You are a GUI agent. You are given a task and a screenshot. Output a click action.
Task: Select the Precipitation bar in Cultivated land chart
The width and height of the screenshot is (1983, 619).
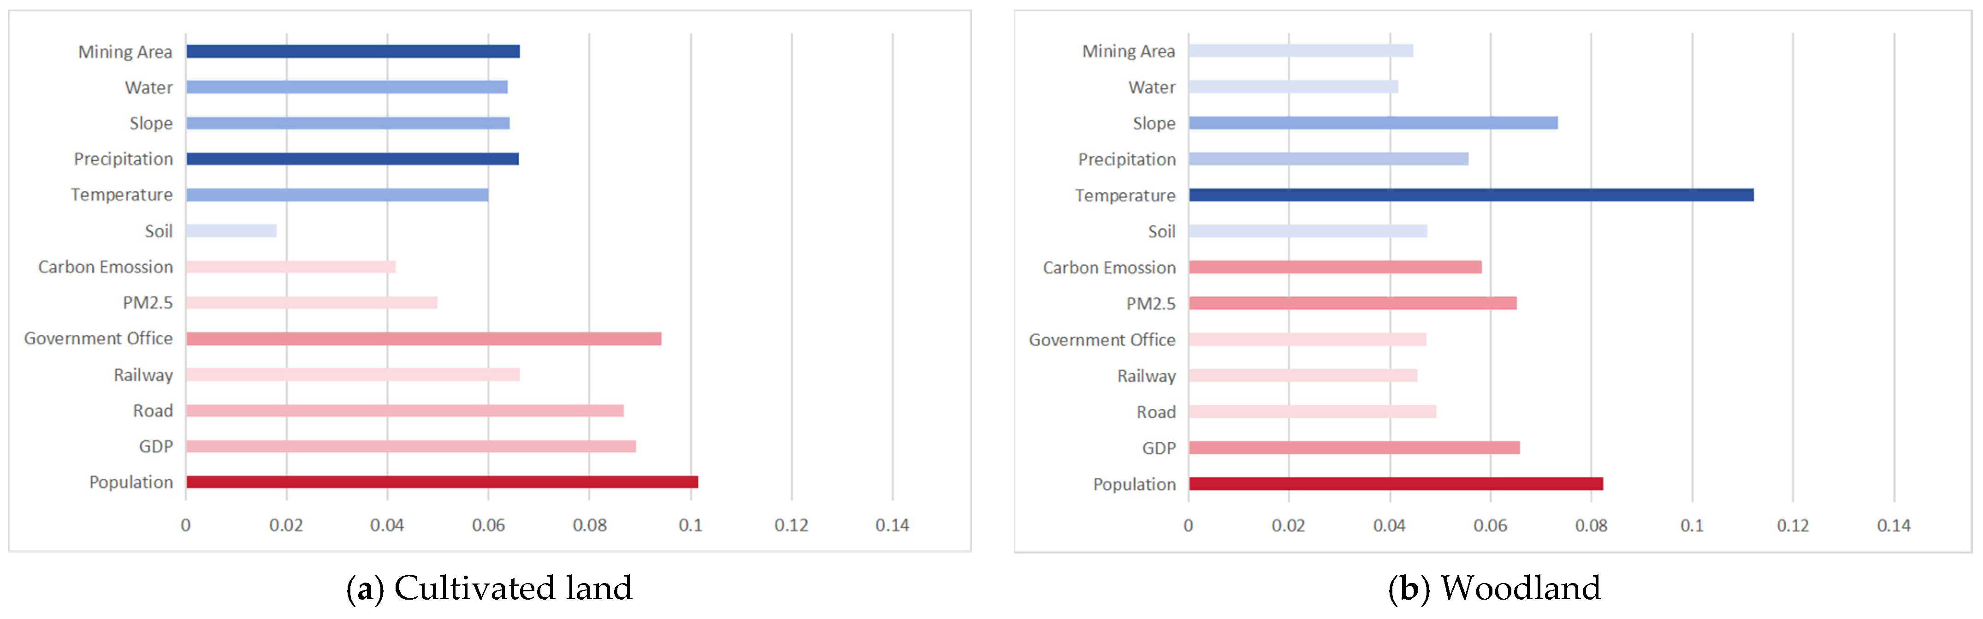tap(353, 159)
